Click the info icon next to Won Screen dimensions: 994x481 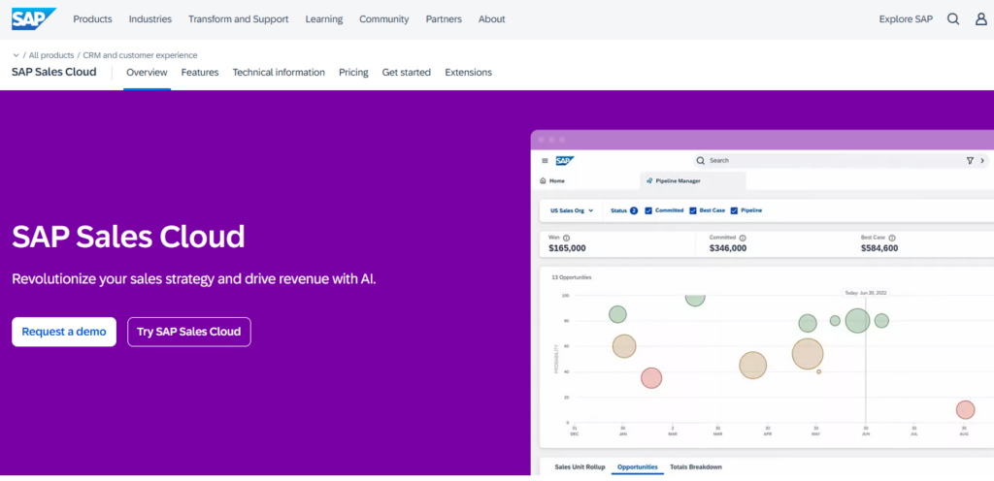point(566,238)
